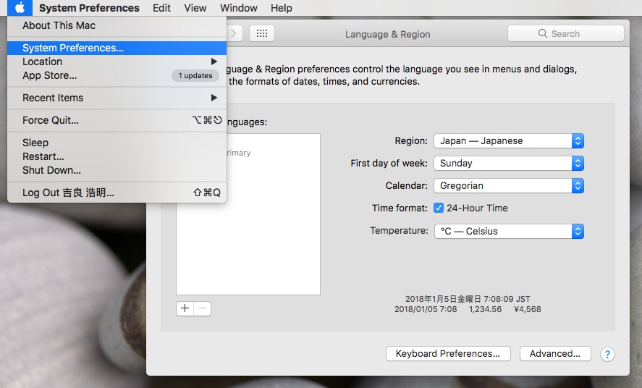This screenshot has height=388, width=642.
Task: Open the Window menu
Action: pos(239,8)
